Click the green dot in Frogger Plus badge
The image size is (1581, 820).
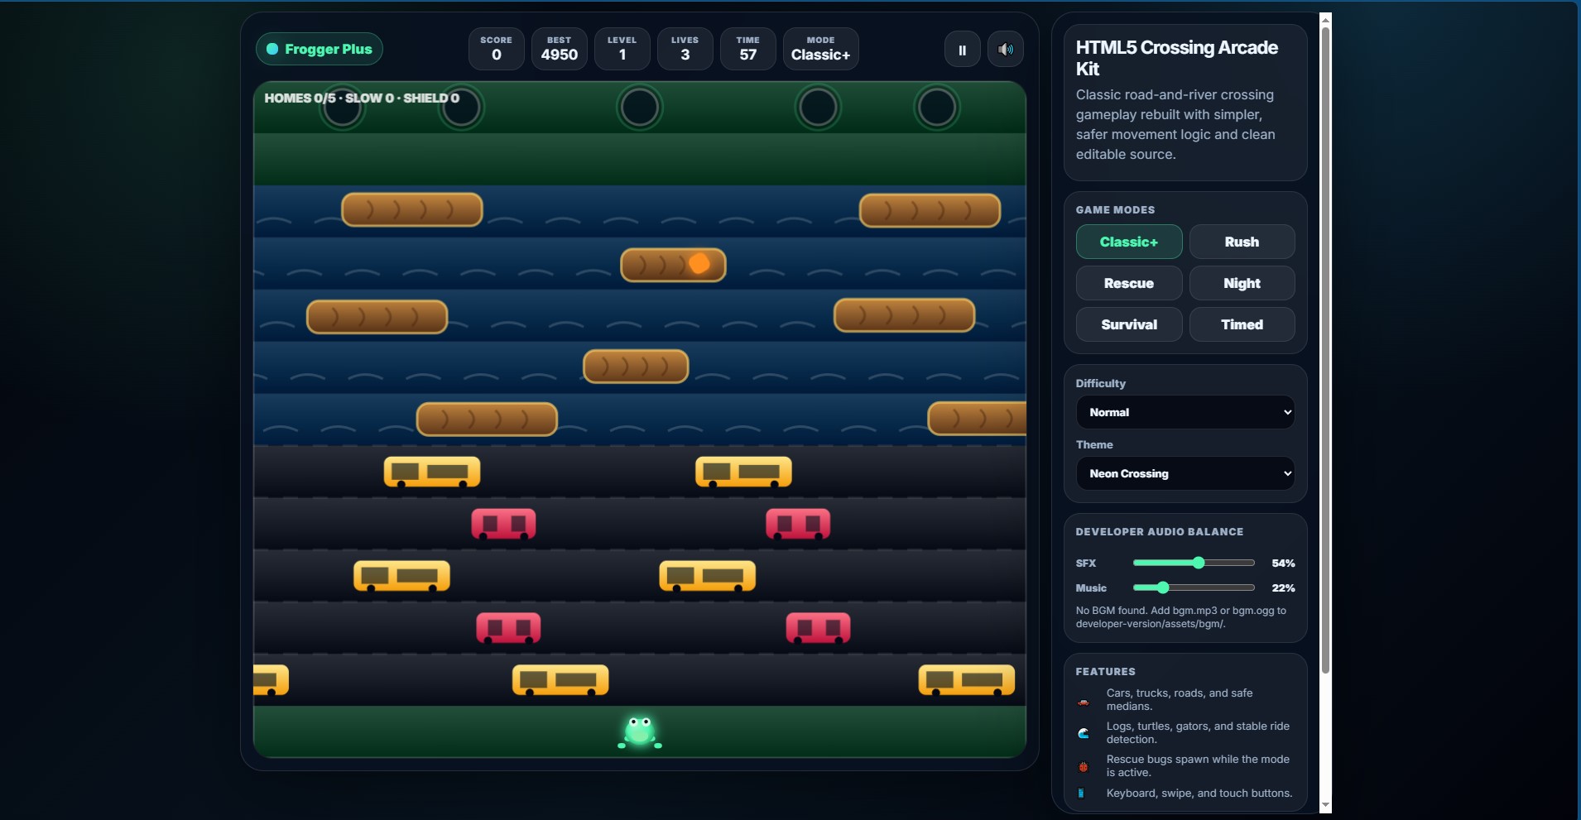point(272,49)
